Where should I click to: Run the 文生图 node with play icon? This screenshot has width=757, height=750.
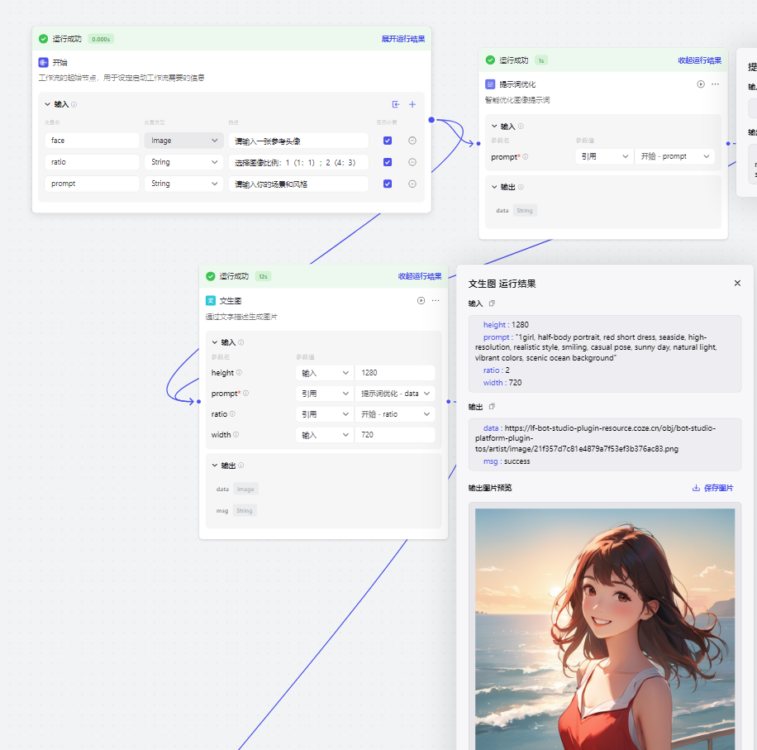coord(421,300)
